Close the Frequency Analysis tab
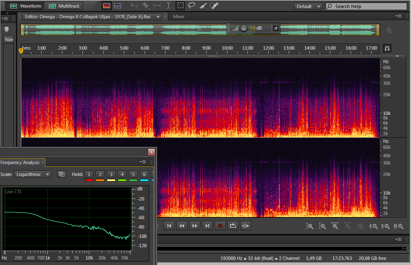411x265 pixels. click(43, 162)
